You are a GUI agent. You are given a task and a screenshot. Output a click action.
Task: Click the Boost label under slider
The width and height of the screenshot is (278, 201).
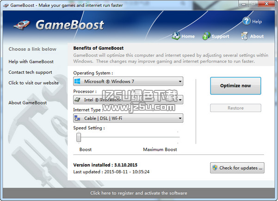pyautogui.click(x=86, y=149)
